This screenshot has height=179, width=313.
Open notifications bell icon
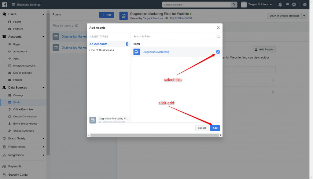(280, 5)
